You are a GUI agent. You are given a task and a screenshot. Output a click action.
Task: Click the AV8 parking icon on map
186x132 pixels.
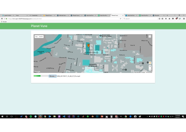click(x=126, y=70)
